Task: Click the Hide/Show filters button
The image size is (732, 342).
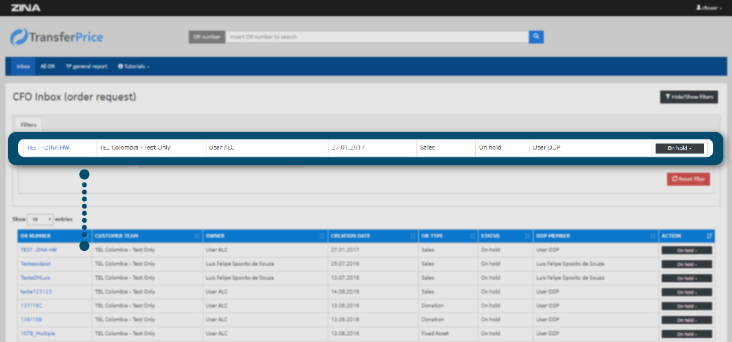Action: click(689, 97)
